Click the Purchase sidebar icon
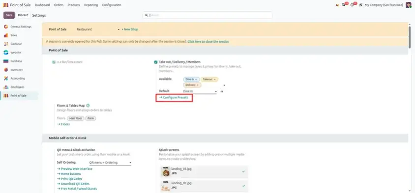Image resolution: width=415 pixels, height=193 pixels. [x=6, y=61]
